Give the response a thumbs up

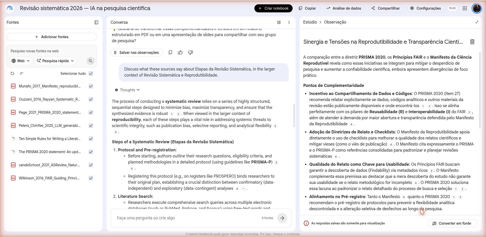click(180, 53)
